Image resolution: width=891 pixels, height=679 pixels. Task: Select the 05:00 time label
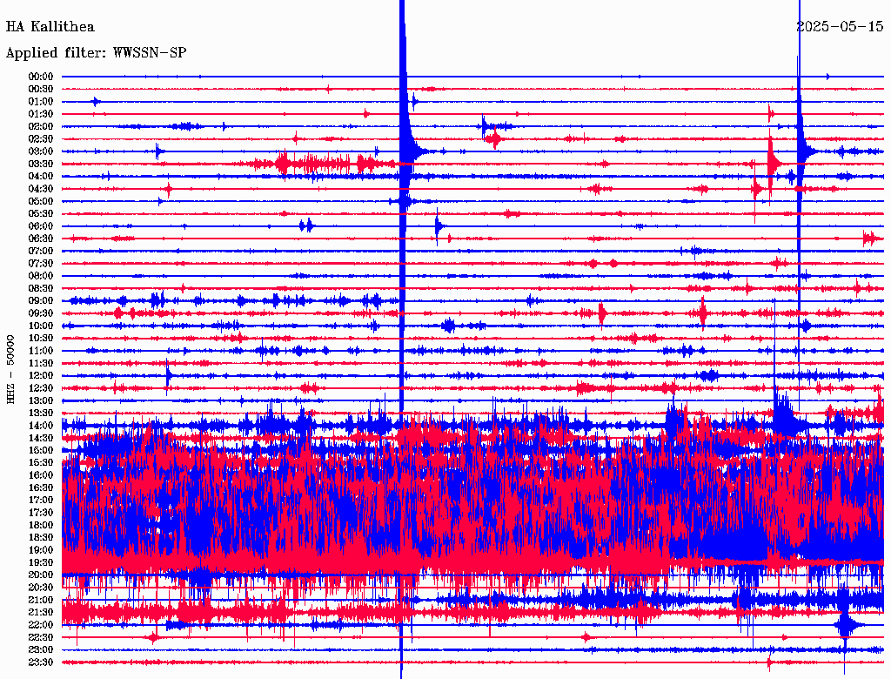point(41,202)
